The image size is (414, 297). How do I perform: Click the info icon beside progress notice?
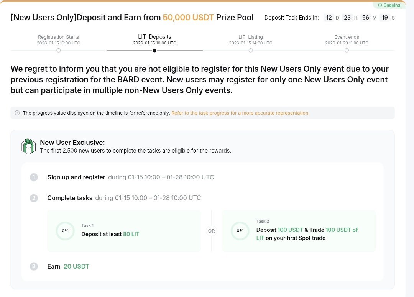coord(17,113)
